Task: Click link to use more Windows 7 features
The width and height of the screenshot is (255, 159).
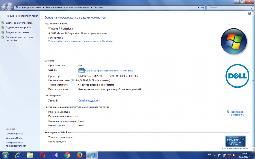Action: (x=81, y=41)
